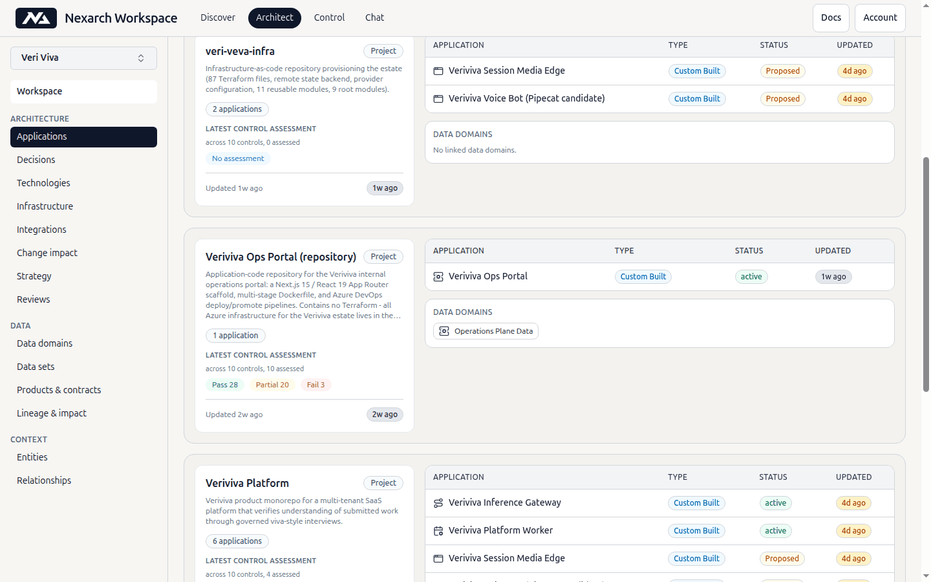Click icon beside Veriviva Voice Bot row
The width and height of the screenshot is (931, 582).
tap(438, 99)
